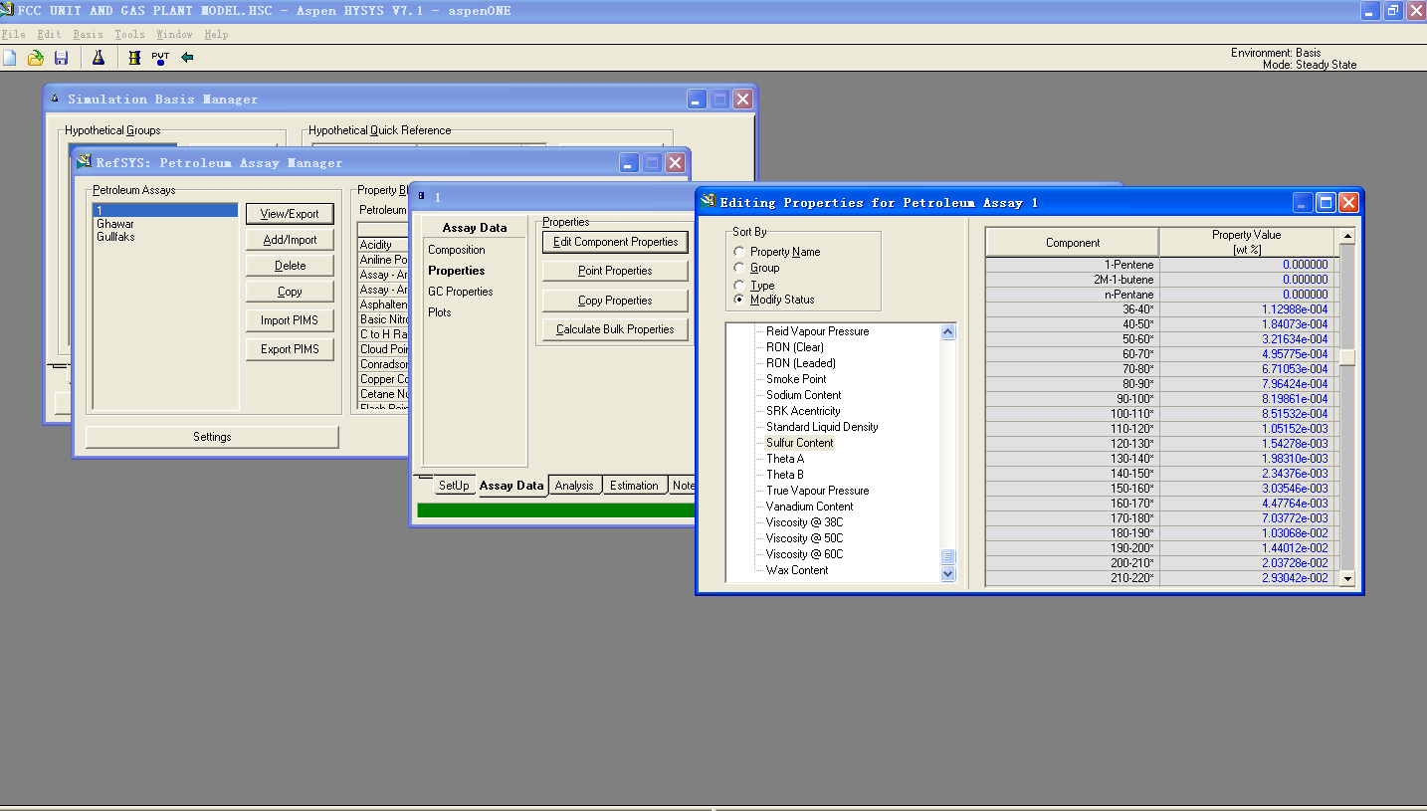Click the Editing Properties window title icon
Screen dimensions: 1427x811
pos(709,201)
